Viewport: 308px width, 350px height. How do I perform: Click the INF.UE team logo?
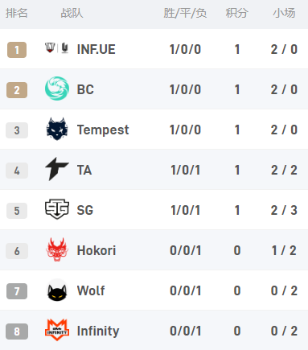pos(57,48)
